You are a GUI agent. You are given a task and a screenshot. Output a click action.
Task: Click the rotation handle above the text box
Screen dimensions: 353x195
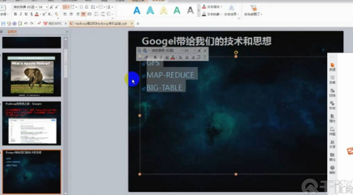point(236,53)
